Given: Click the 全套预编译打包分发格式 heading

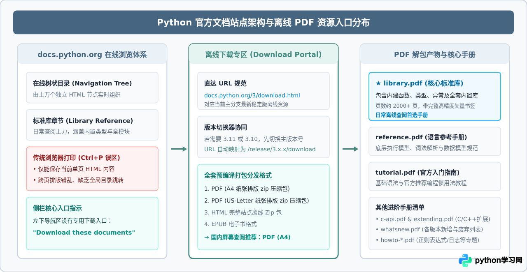Looking at the screenshot, I should point(238,175).
